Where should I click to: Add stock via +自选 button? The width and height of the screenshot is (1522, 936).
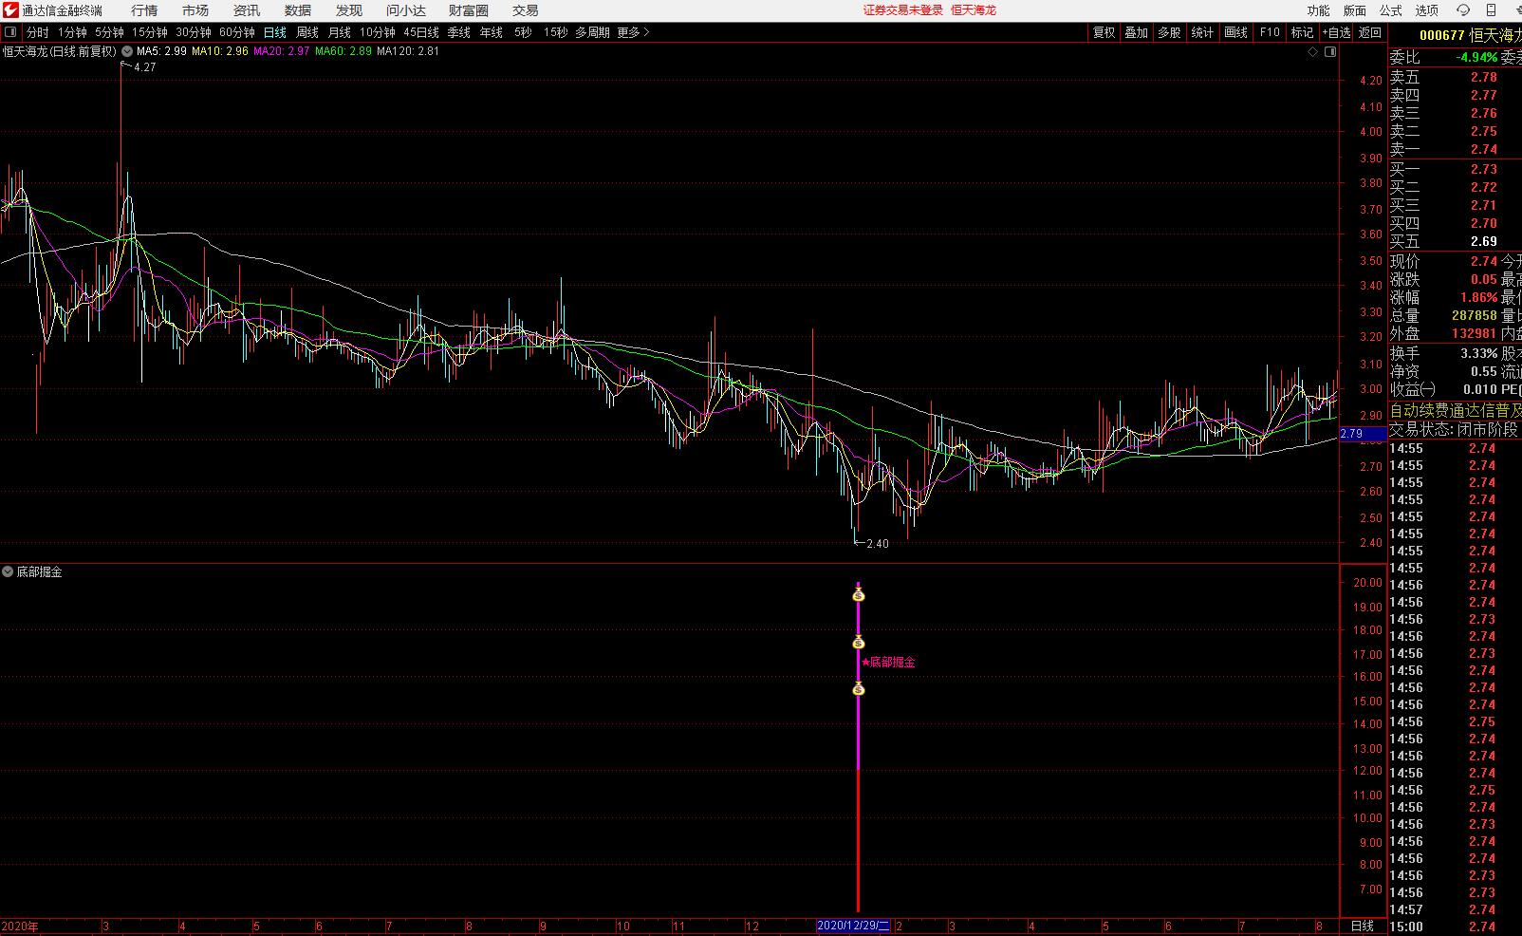pos(1336,32)
